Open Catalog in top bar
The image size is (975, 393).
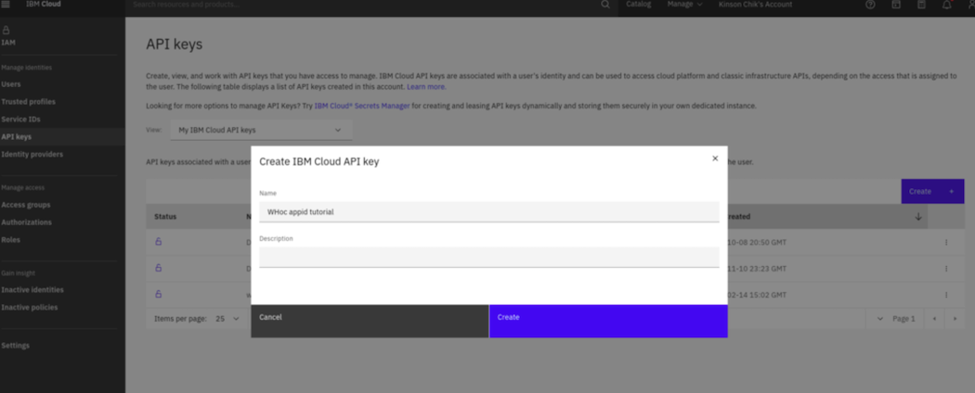tap(639, 5)
